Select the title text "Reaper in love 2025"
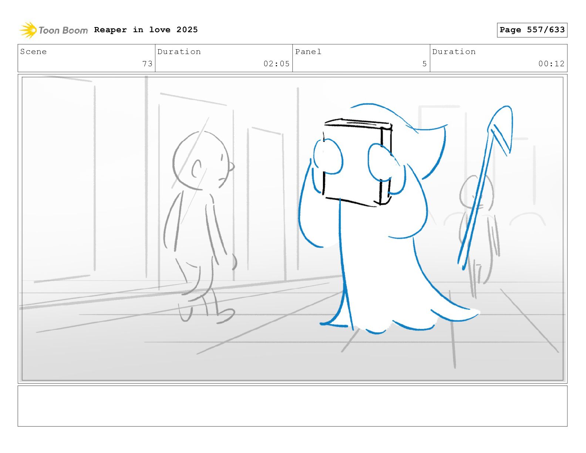This screenshot has width=586, height=453. pyautogui.click(x=146, y=30)
